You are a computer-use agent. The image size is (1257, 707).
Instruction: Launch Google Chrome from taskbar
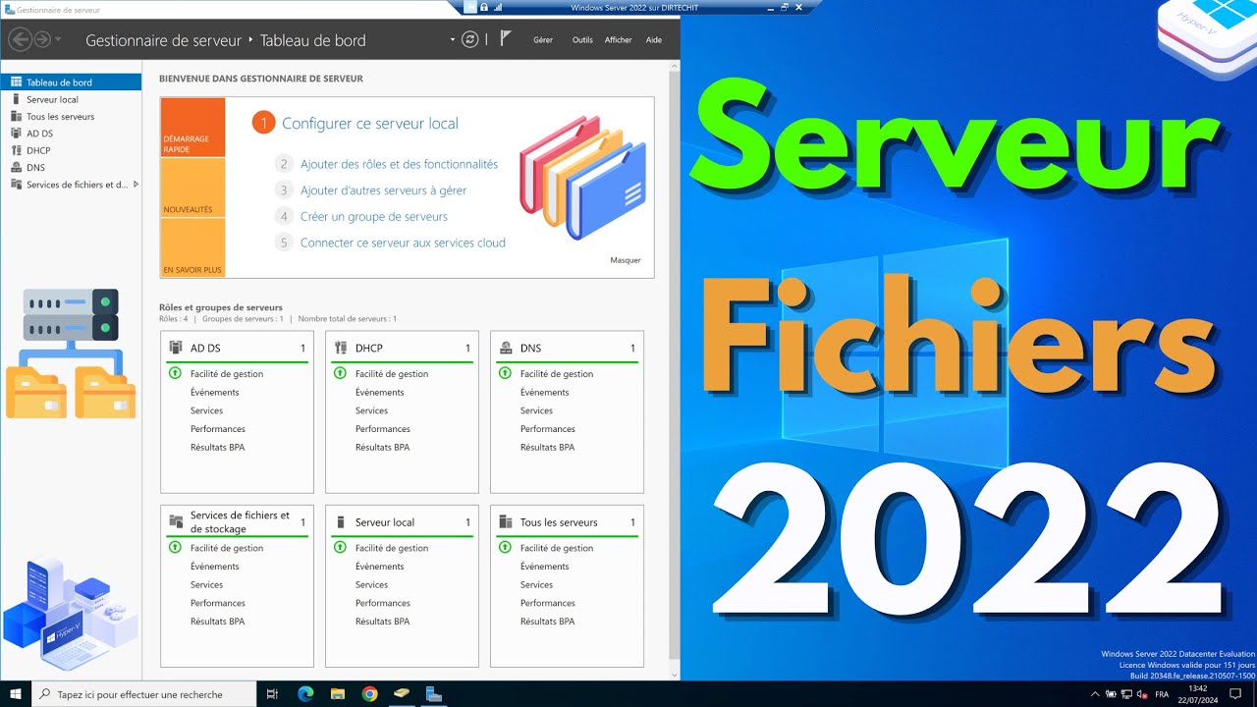tap(369, 694)
